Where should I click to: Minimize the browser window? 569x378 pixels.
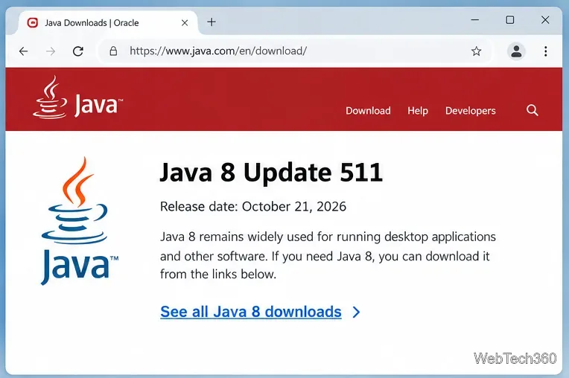click(x=475, y=20)
